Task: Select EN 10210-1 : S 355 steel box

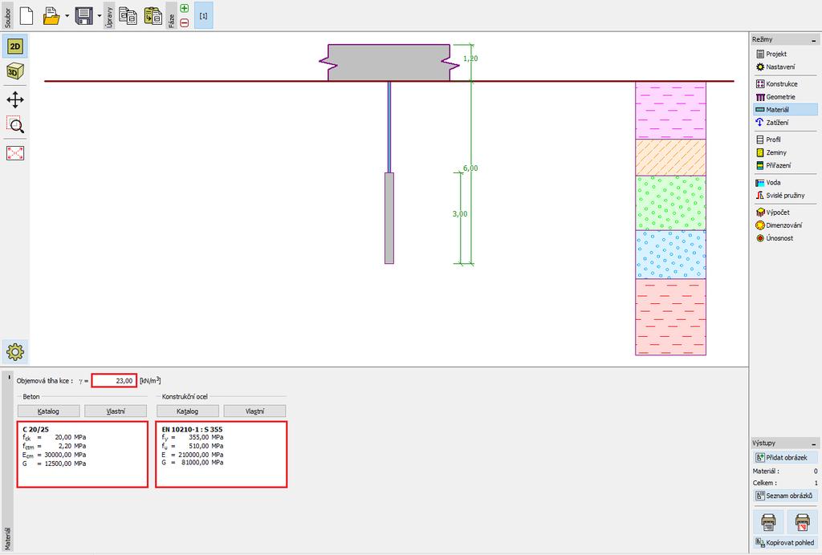Action: coord(222,454)
